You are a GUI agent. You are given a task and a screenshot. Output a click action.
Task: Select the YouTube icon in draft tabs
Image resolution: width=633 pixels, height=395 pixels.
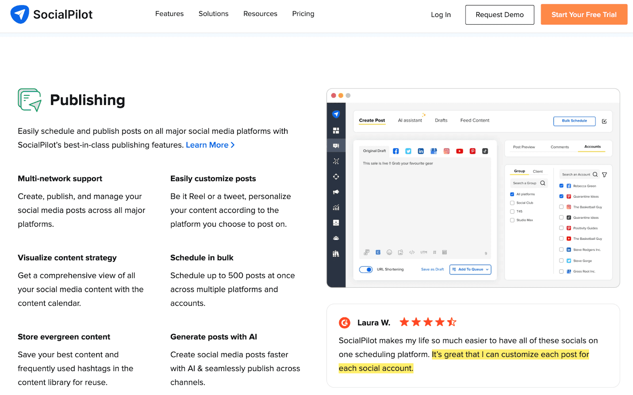[x=459, y=151]
